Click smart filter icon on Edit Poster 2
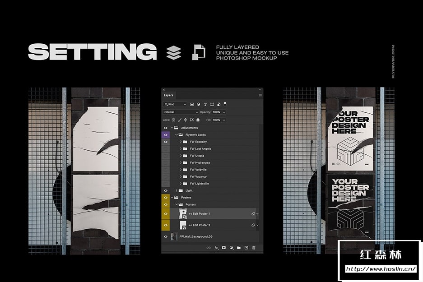The image size is (423, 282). click(253, 225)
